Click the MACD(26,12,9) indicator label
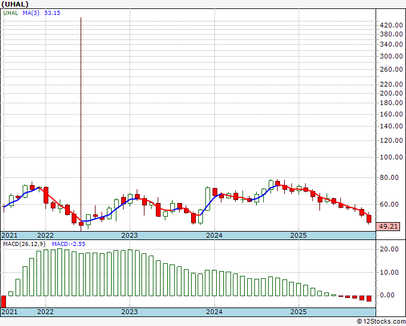 pyautogui.click(x=24, y=244)
